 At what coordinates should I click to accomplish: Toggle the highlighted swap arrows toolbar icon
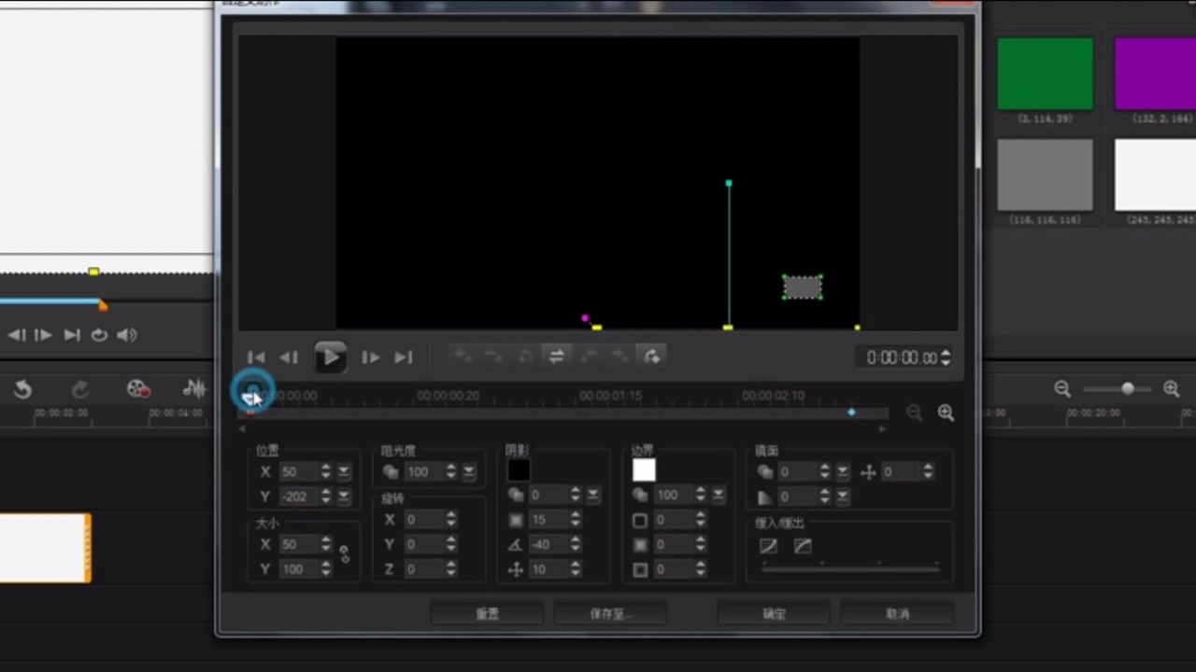pos(556,356)
